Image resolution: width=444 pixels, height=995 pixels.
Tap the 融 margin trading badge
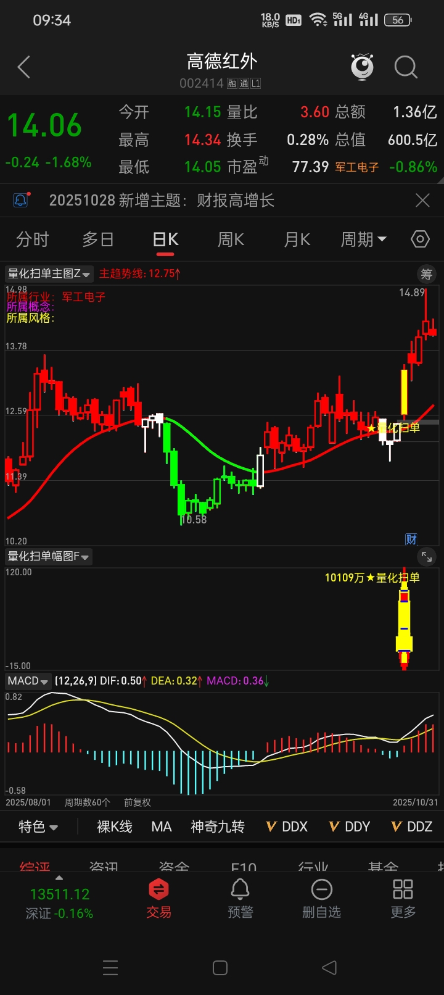click(232, 83)
